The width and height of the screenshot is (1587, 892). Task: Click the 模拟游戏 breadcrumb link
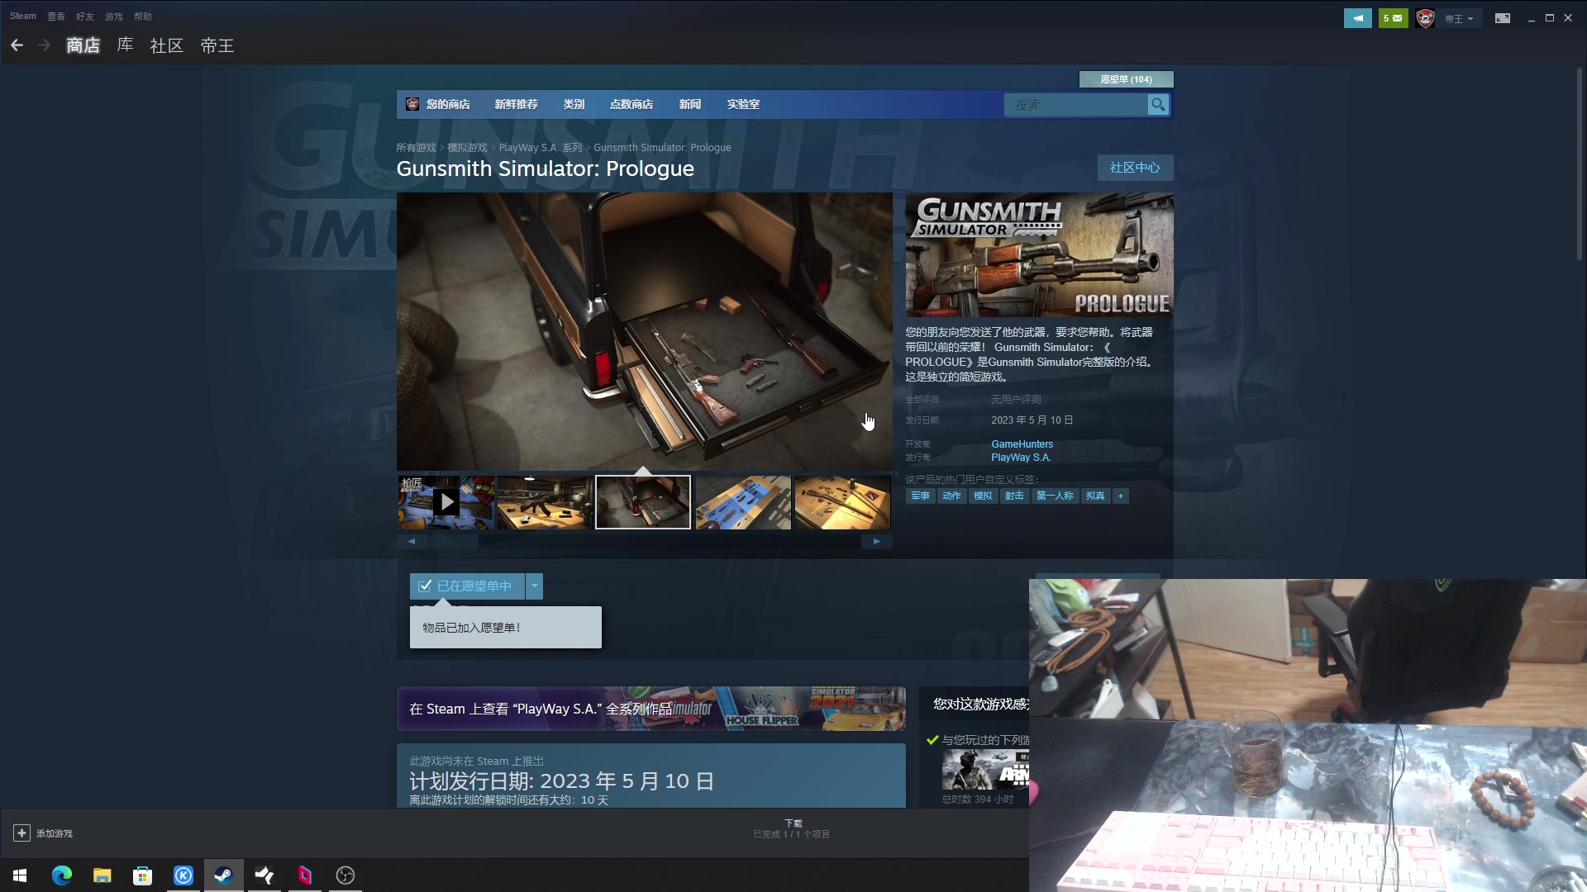[x=467, y=148]
